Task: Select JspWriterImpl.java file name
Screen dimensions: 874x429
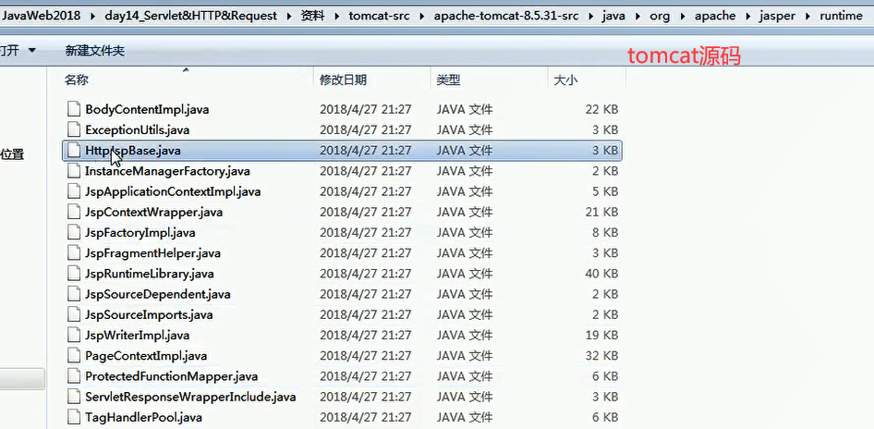Action: tap(137, 335)
